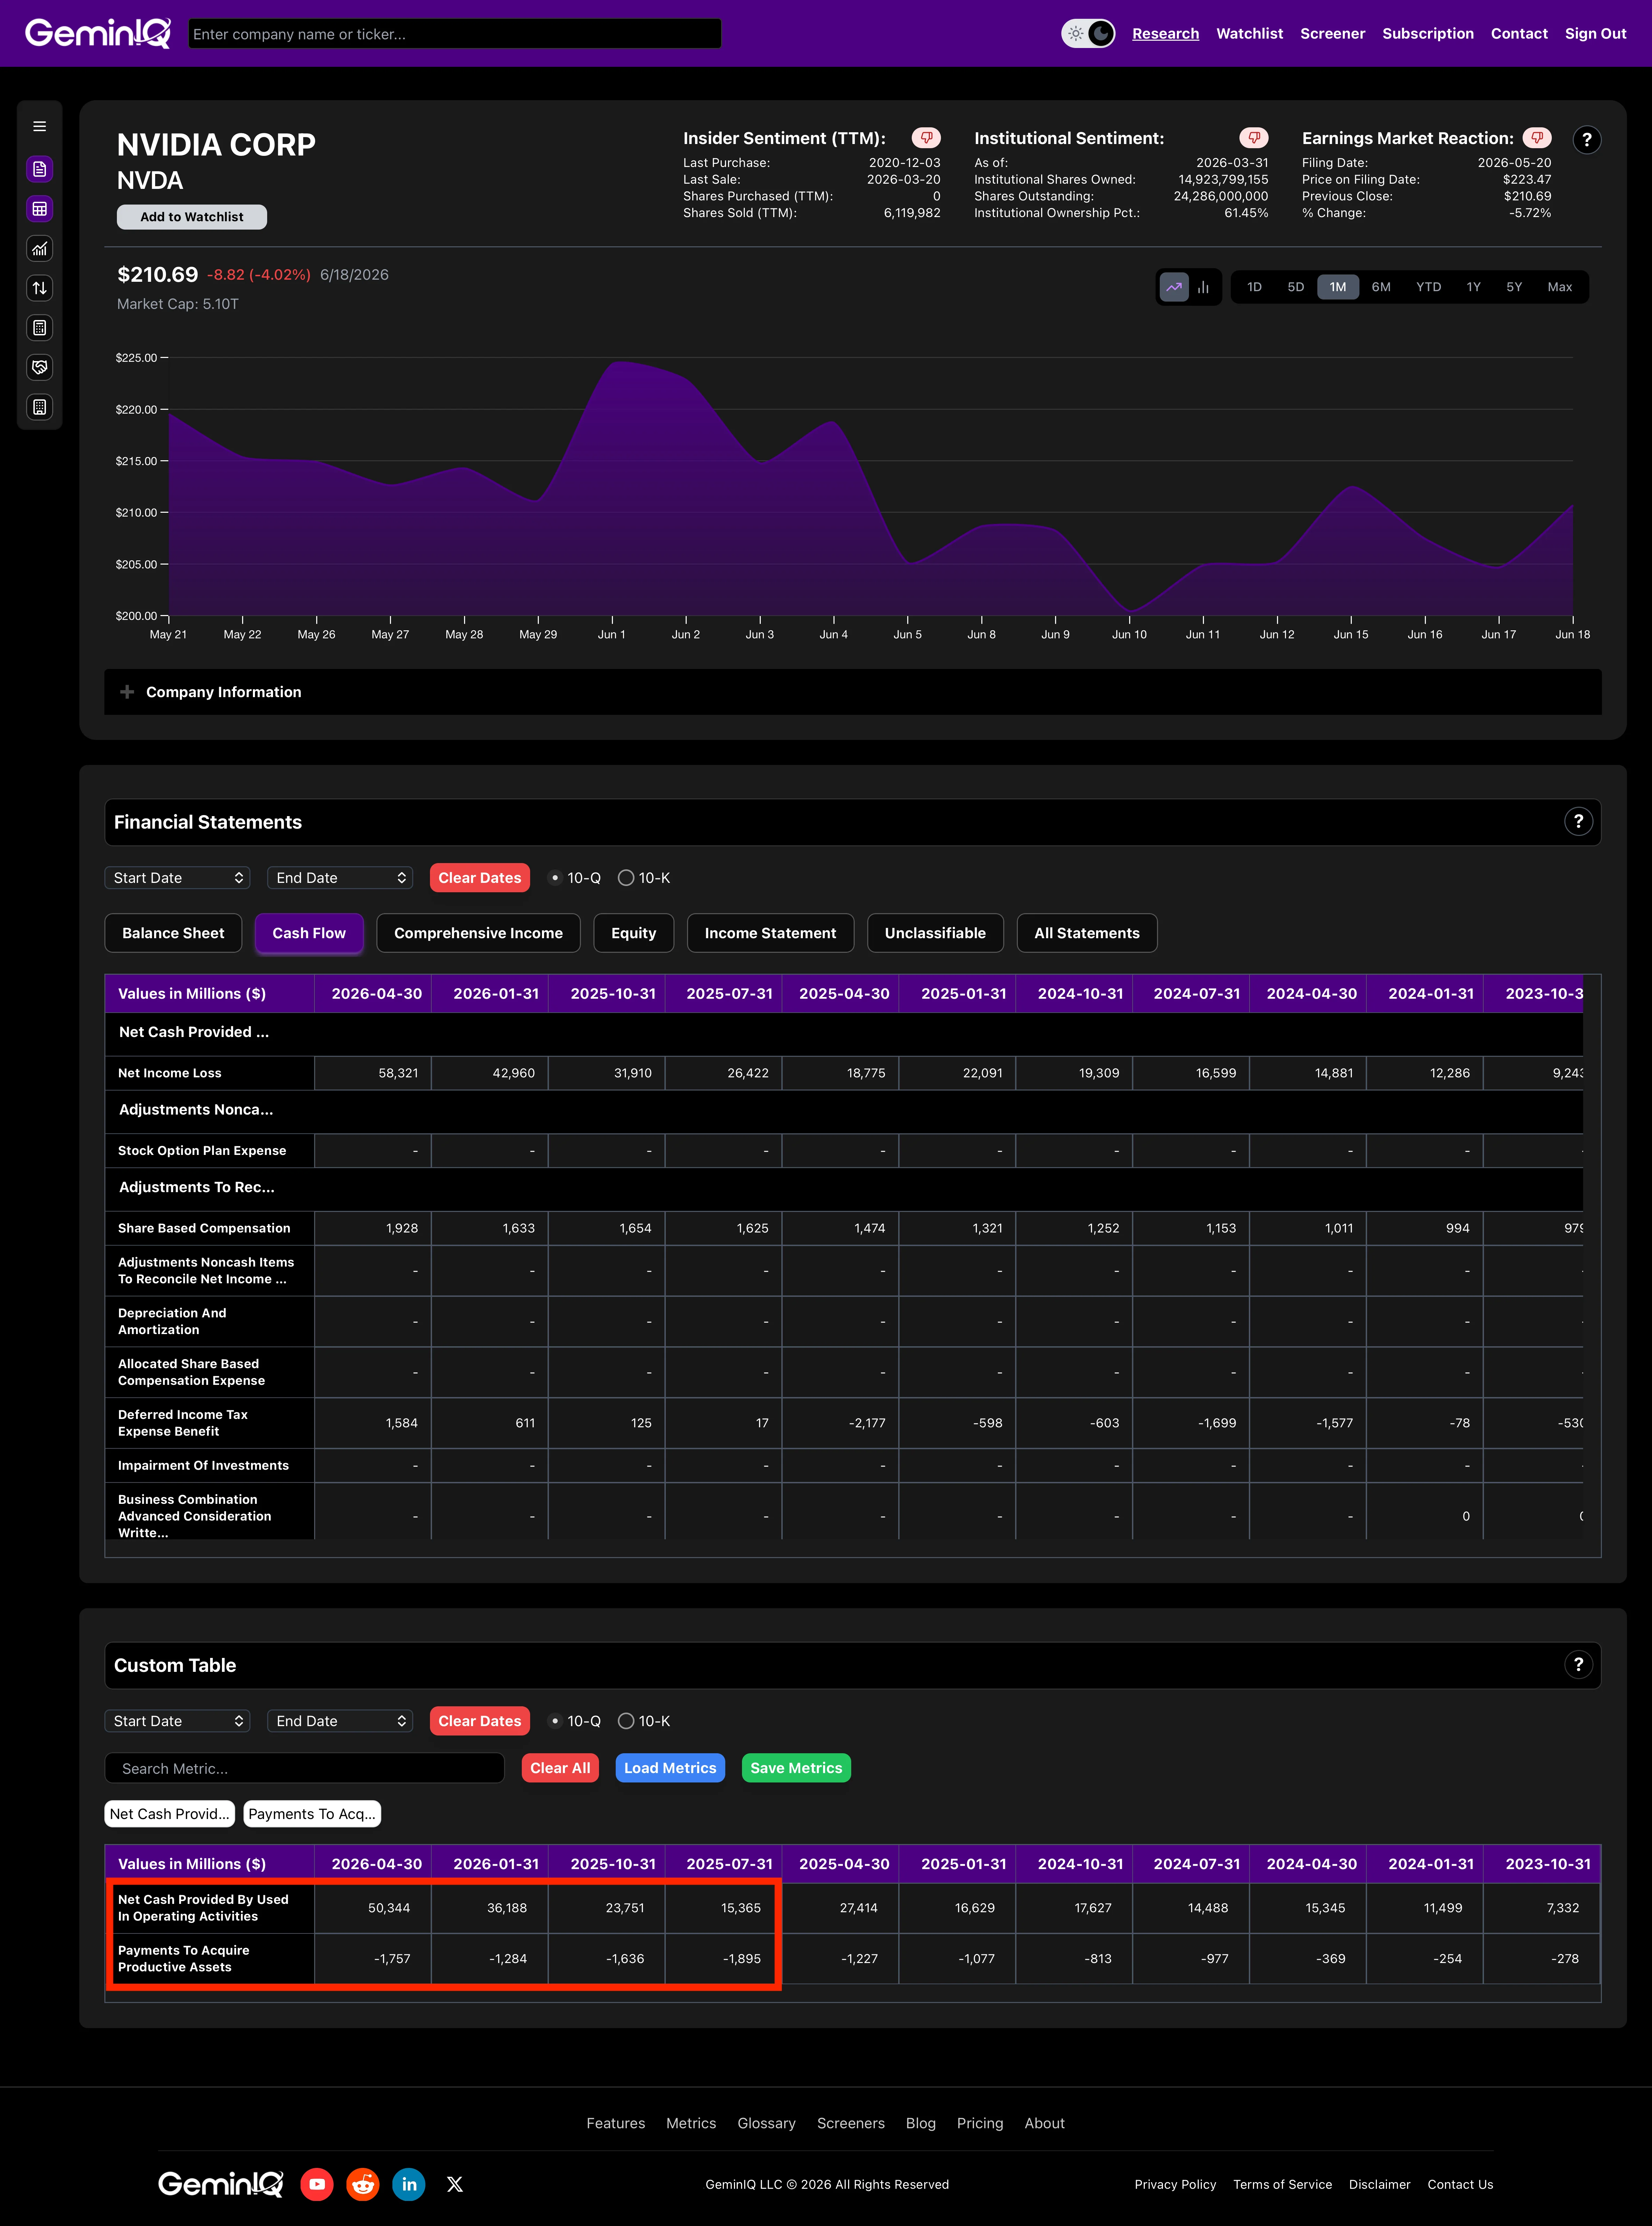Click the document icon in sidebar
This screenshot has height=2226, width=1652.
point(40,169)
